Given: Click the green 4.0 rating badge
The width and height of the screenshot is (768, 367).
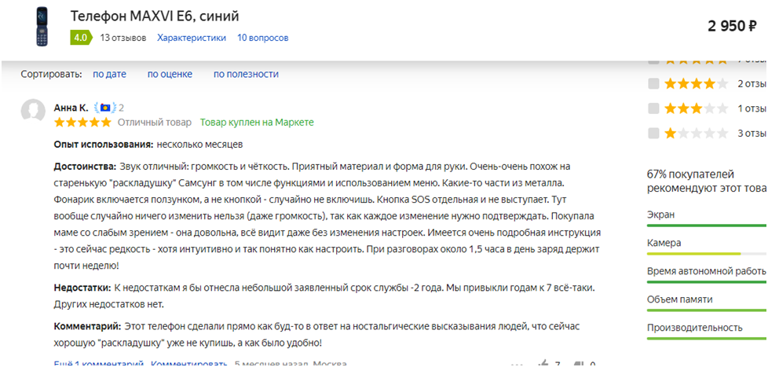Looking at the screenshot, I should (x=80, y=38).
